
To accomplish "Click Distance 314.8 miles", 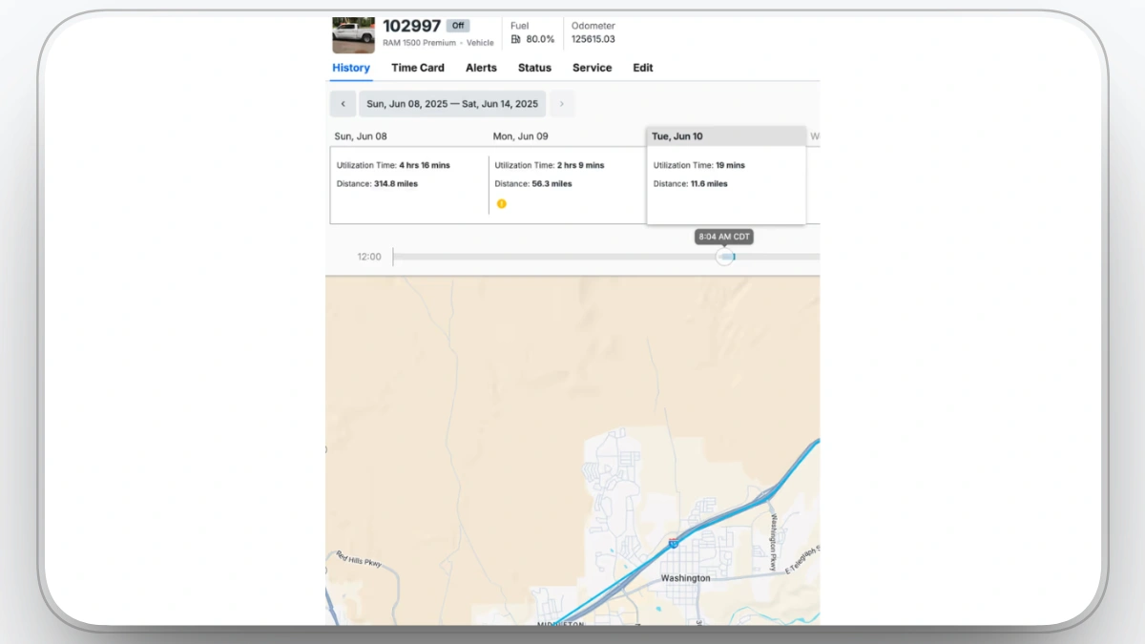I will (377, 183).
